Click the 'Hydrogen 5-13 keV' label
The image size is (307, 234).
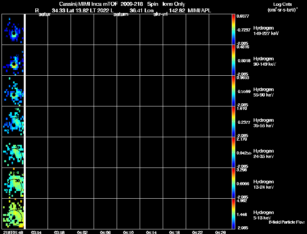point(264,215)
